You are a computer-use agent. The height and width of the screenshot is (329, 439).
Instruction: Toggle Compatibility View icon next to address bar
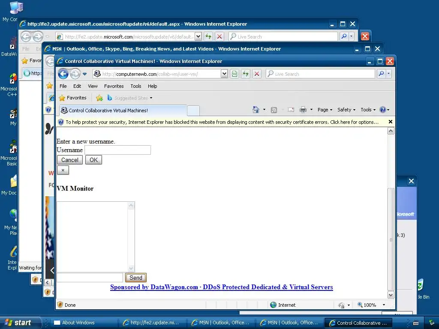tap(235, 74)
